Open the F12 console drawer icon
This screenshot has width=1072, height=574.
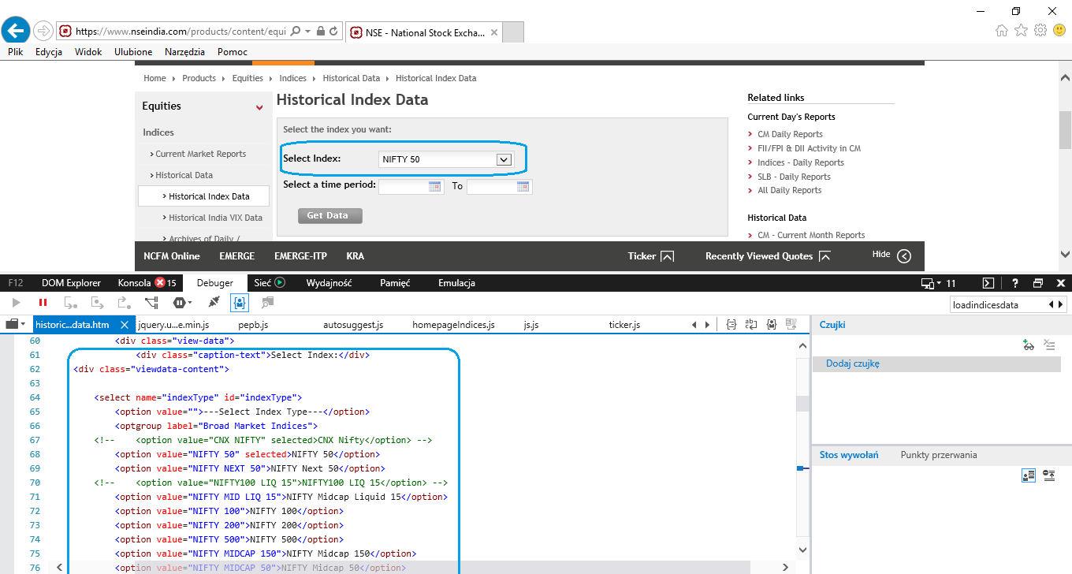[988, 283]
